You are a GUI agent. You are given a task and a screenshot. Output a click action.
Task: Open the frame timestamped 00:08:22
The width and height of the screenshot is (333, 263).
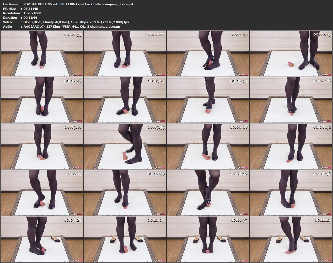[x=208, y=193]
